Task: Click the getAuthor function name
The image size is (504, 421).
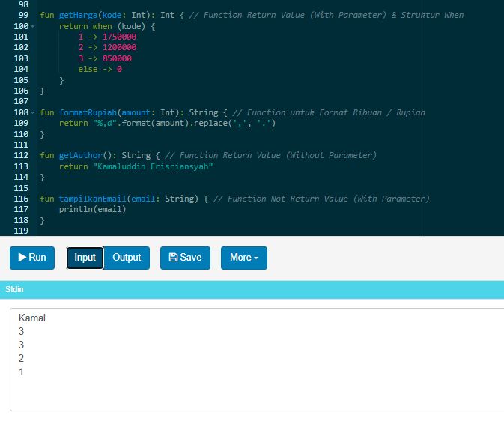Action: point(80,155)
